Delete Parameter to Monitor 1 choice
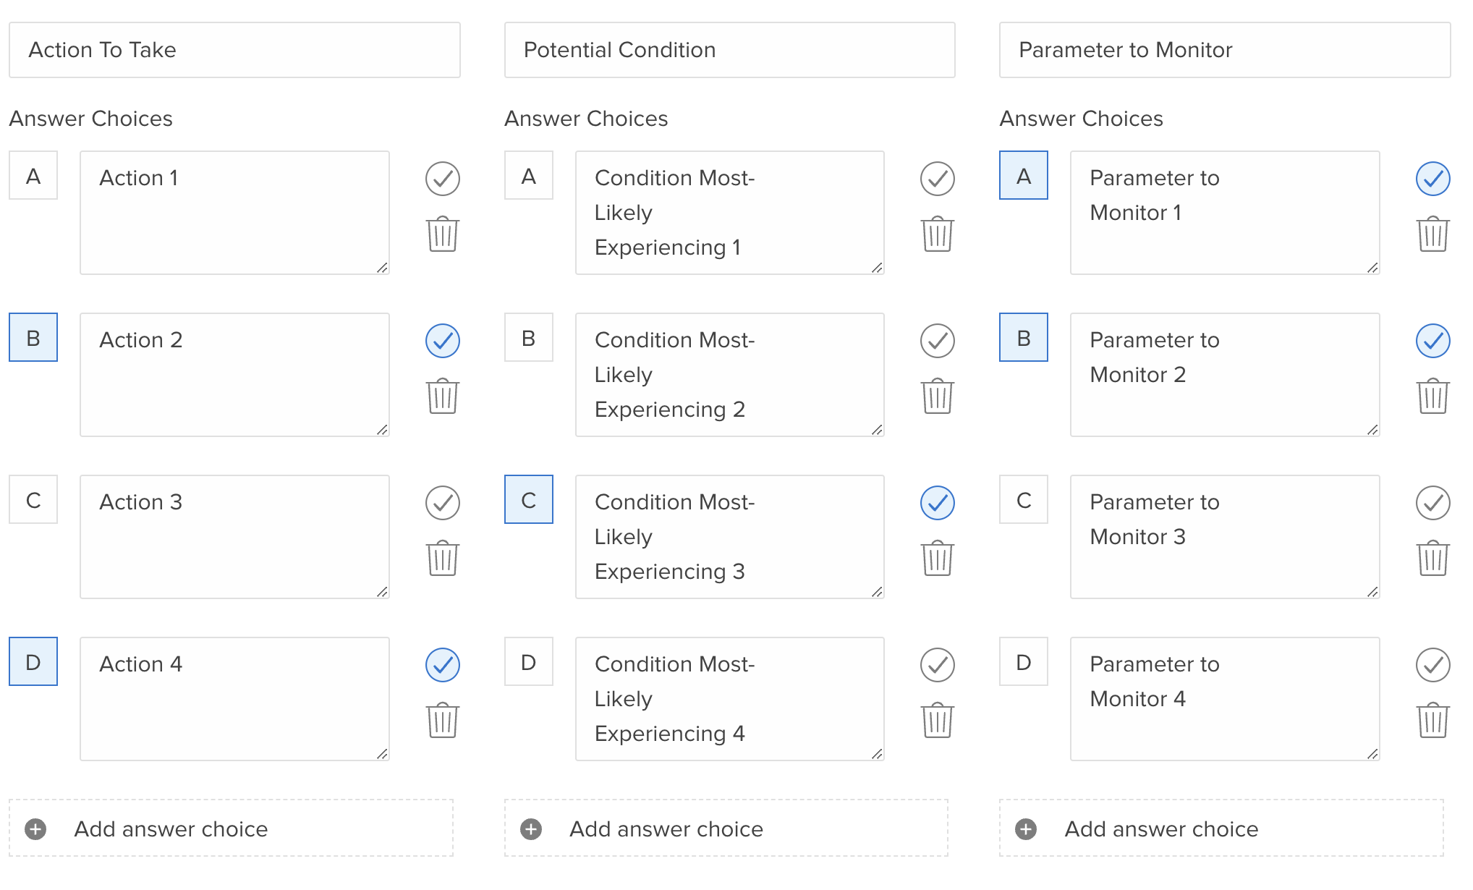1473x890 pixels. tap(1433, 234)
